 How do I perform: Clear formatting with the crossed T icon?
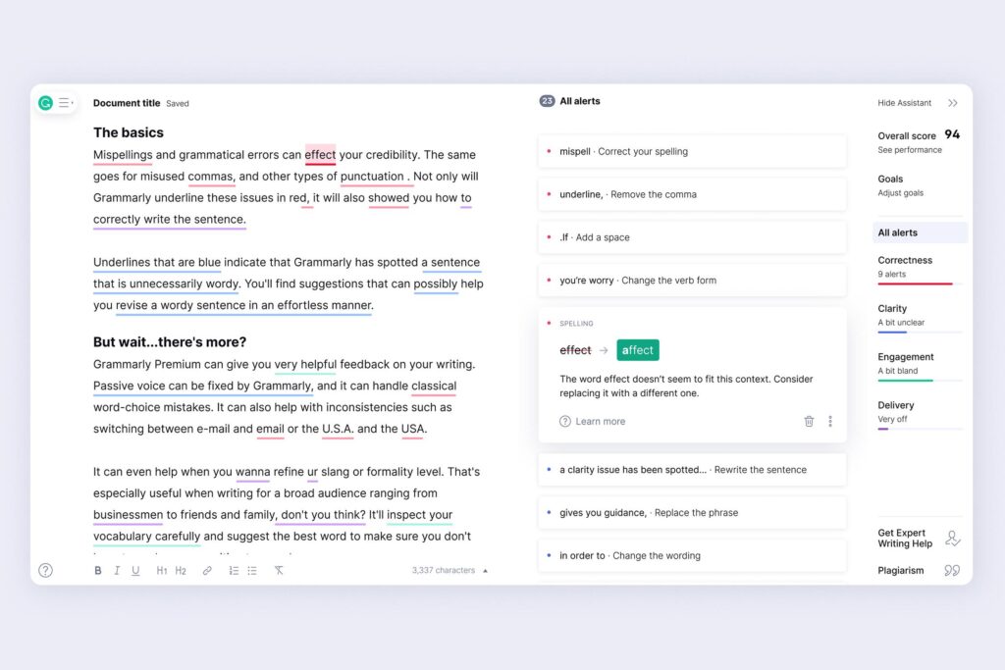279,571
